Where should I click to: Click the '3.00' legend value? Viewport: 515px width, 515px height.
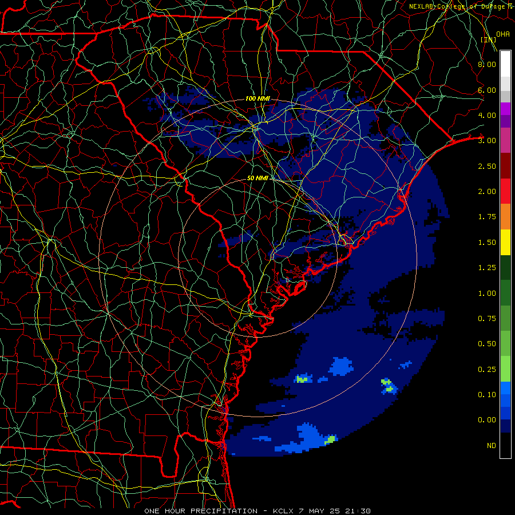(x=487, y=141)
